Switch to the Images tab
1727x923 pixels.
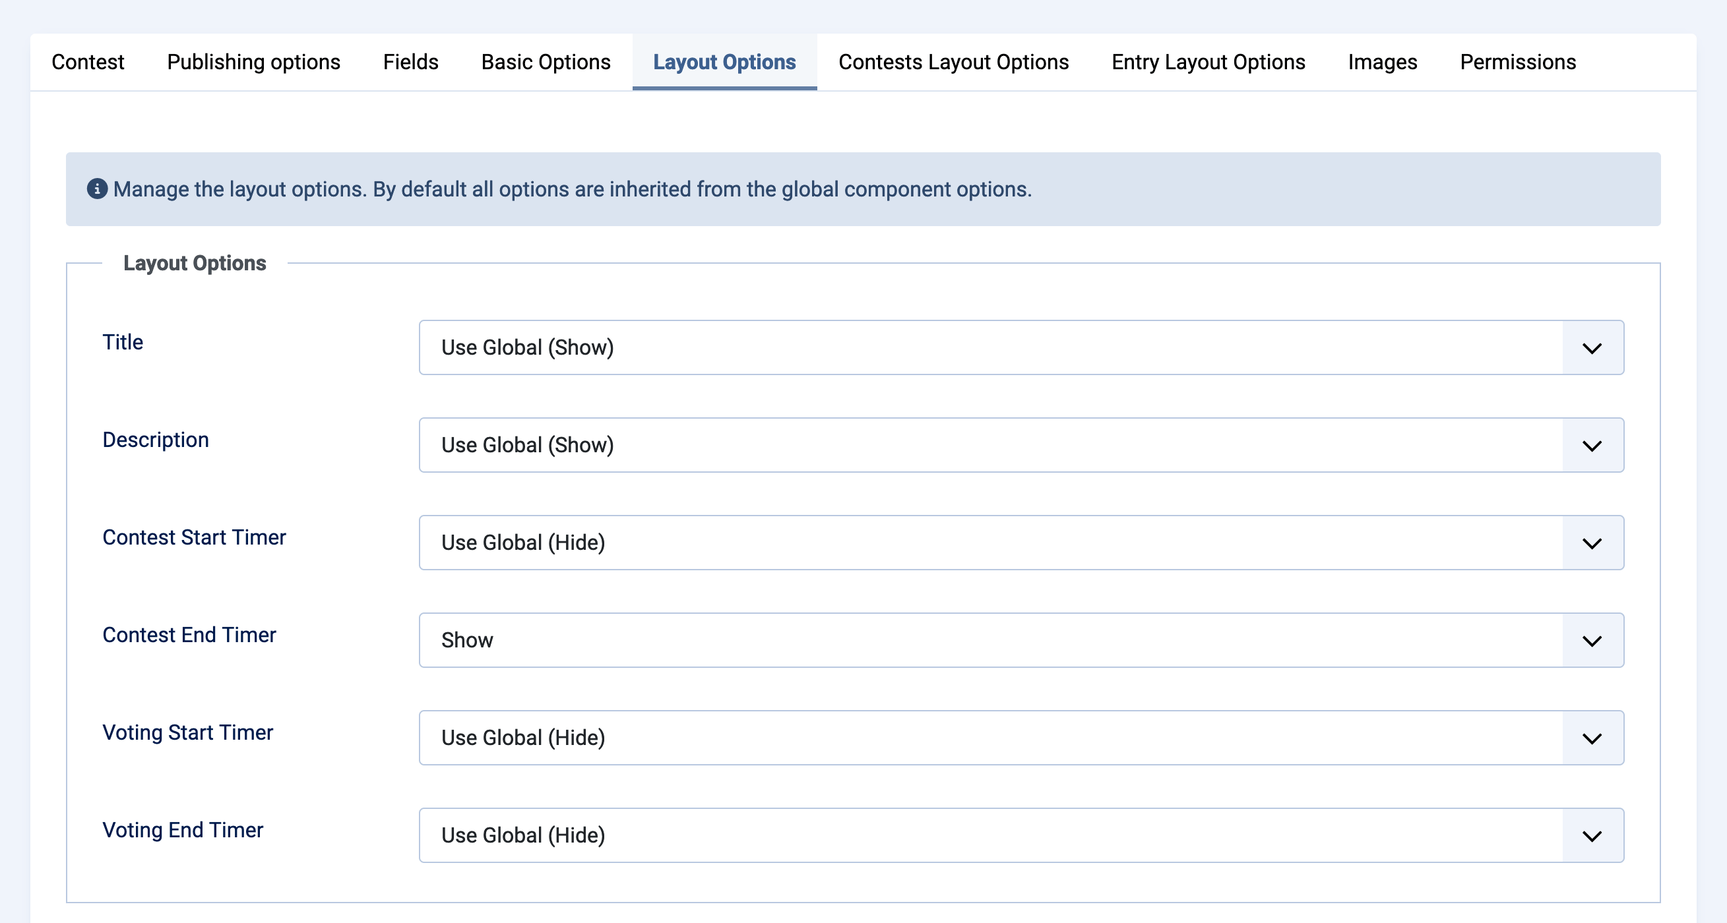point(1383,62)
